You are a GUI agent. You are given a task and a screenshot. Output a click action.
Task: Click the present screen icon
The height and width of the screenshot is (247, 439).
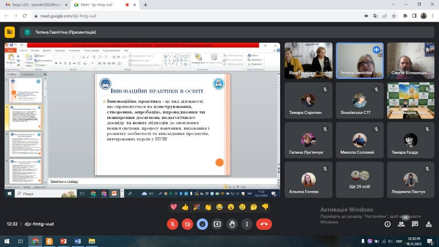point(217,224)
